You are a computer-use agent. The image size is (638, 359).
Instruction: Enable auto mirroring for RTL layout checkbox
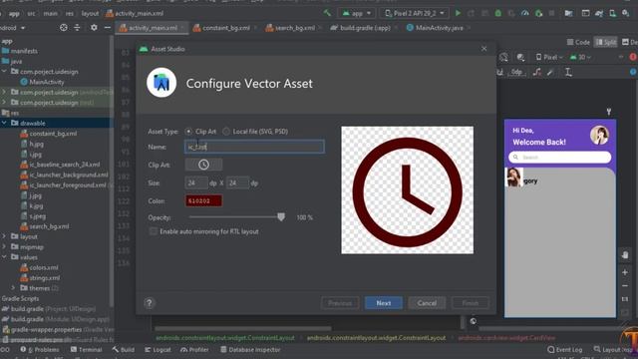coord(154,231)
